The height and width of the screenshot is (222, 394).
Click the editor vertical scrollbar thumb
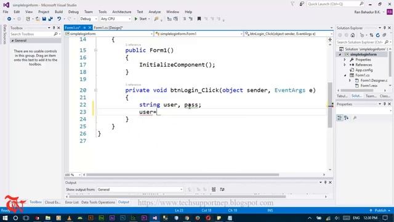tap(330, 105)
